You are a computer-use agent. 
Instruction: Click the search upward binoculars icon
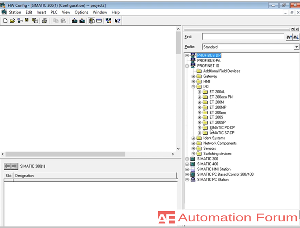[289, 37]
